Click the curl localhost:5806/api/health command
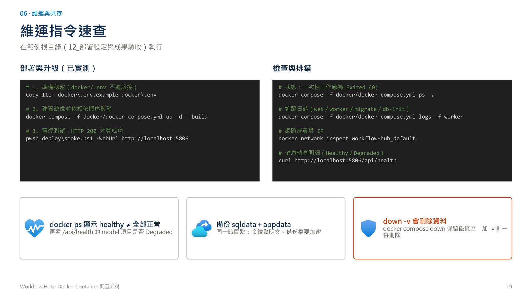The width and height of the screenshot is (532, 299). pyautogui.click(x=337, y=160)
